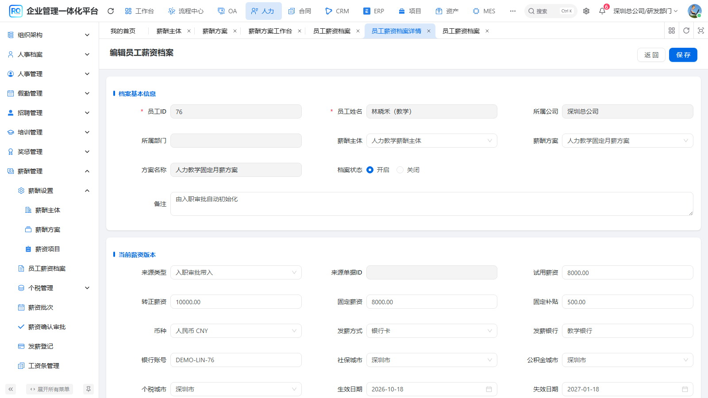Switch to the 我的首页 tab

point(123,31)
